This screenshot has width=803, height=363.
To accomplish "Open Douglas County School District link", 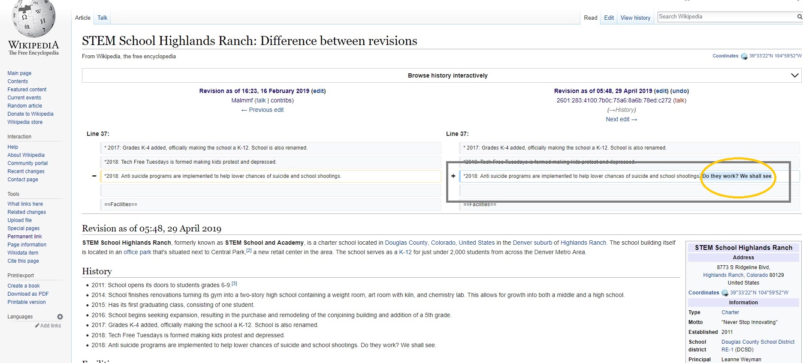I will [x=758, y=345].
